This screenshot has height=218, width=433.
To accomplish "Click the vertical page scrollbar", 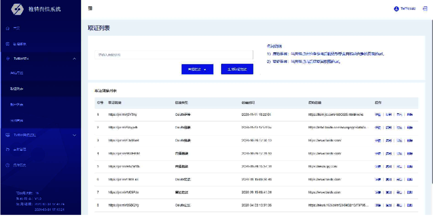I will [x=432, y=102].
